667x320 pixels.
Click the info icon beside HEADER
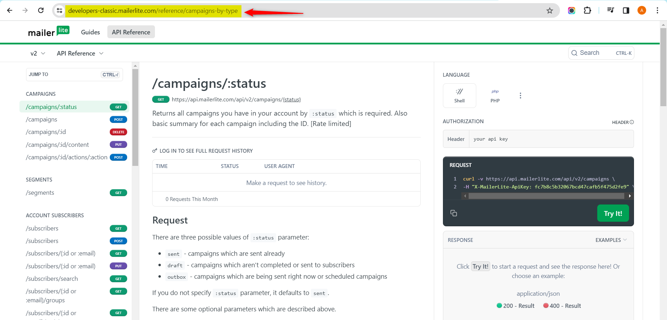(632, 122)
